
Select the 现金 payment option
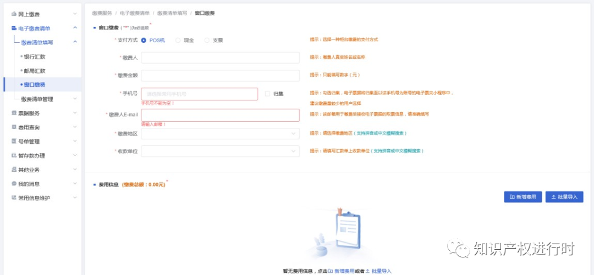coord(178,40)
